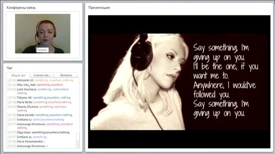The height and width of the screenshot is (154, 275).
Task: Select Aleksandr zil's chat message
Action: tap(40, 80)
